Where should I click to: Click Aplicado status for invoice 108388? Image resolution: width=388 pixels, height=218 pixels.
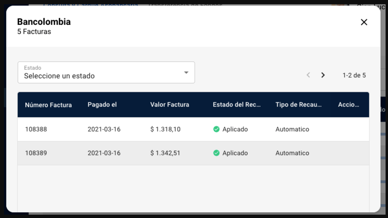pos(235,129)
